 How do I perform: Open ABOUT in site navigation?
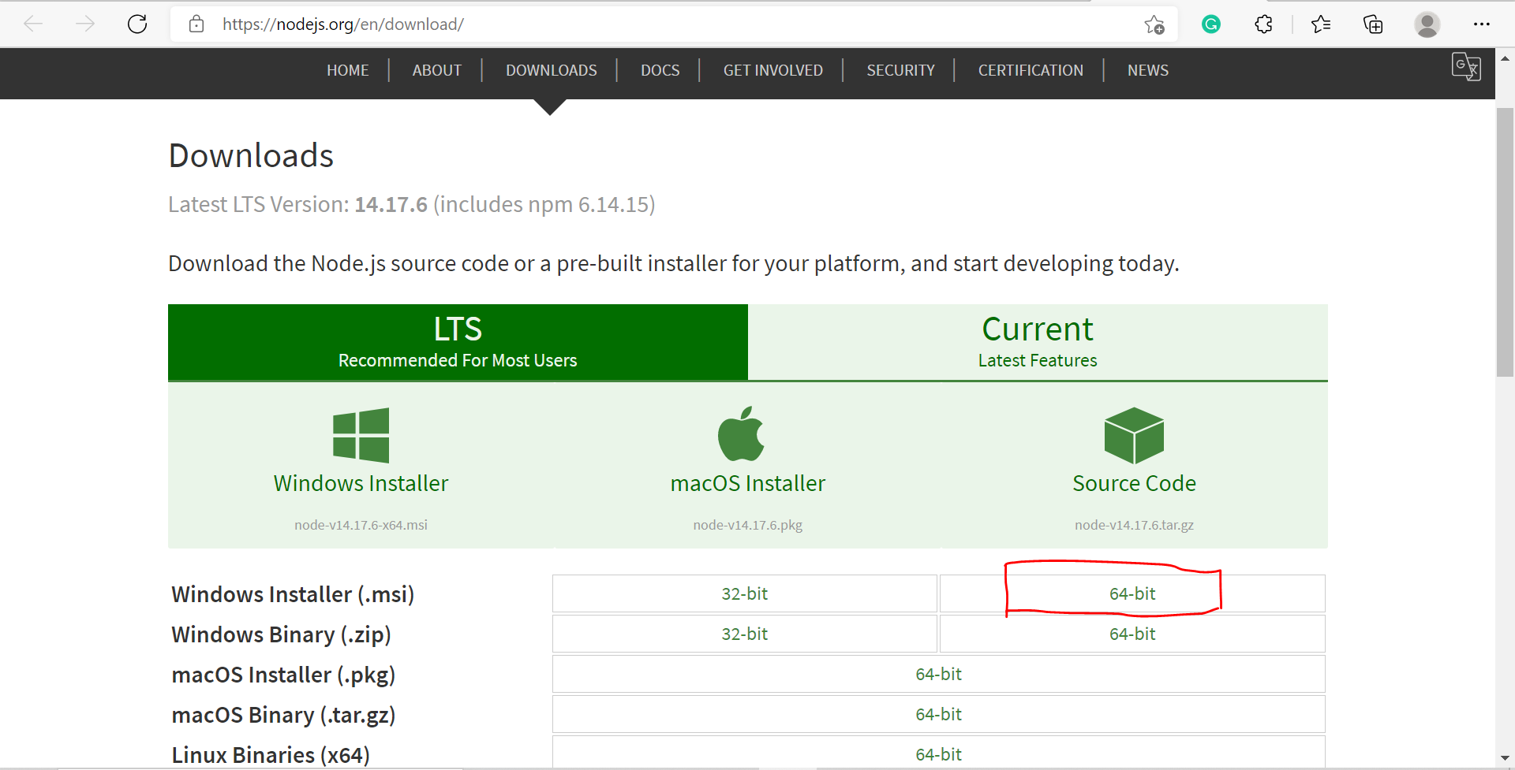click(437, 70)
